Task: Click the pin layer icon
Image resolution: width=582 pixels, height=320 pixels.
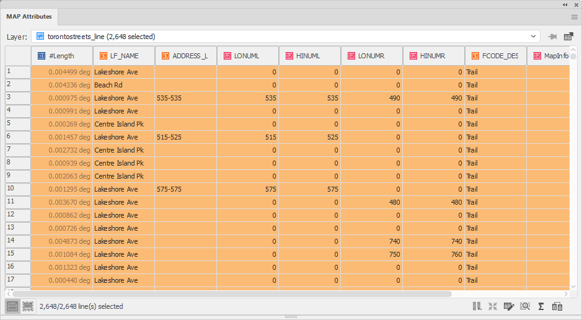Action: click(553, 37)
